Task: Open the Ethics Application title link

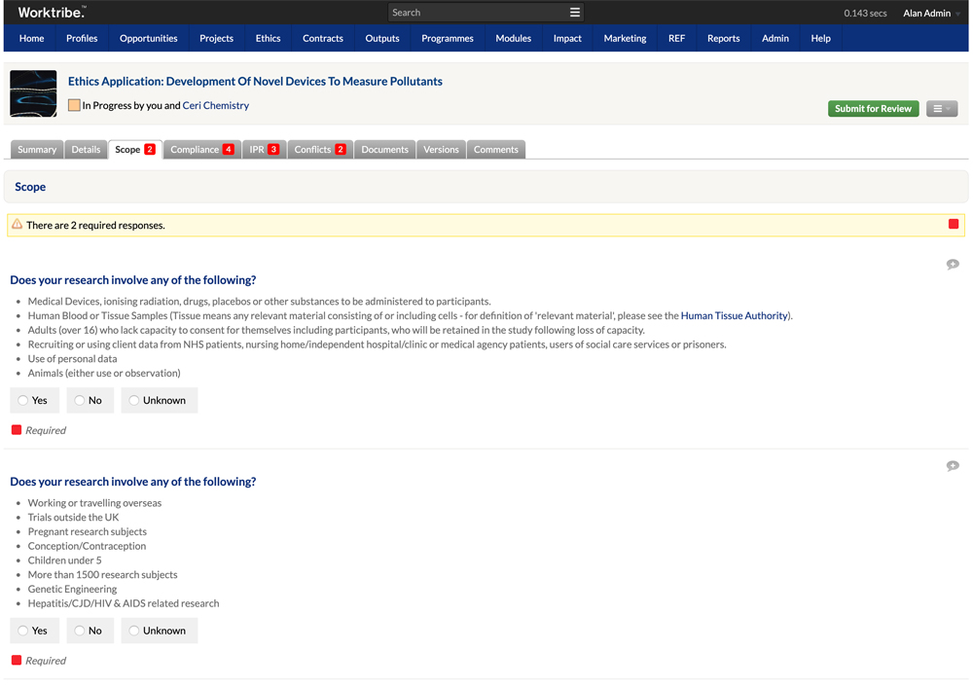Action: click(x=255, y=82)
